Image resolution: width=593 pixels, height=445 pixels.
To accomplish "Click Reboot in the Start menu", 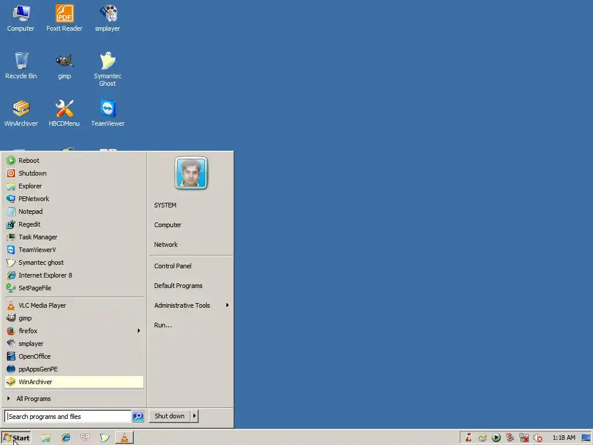I will pos(74,161).
